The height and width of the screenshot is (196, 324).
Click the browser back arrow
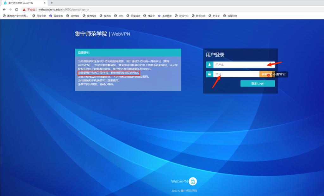[4, 9]
